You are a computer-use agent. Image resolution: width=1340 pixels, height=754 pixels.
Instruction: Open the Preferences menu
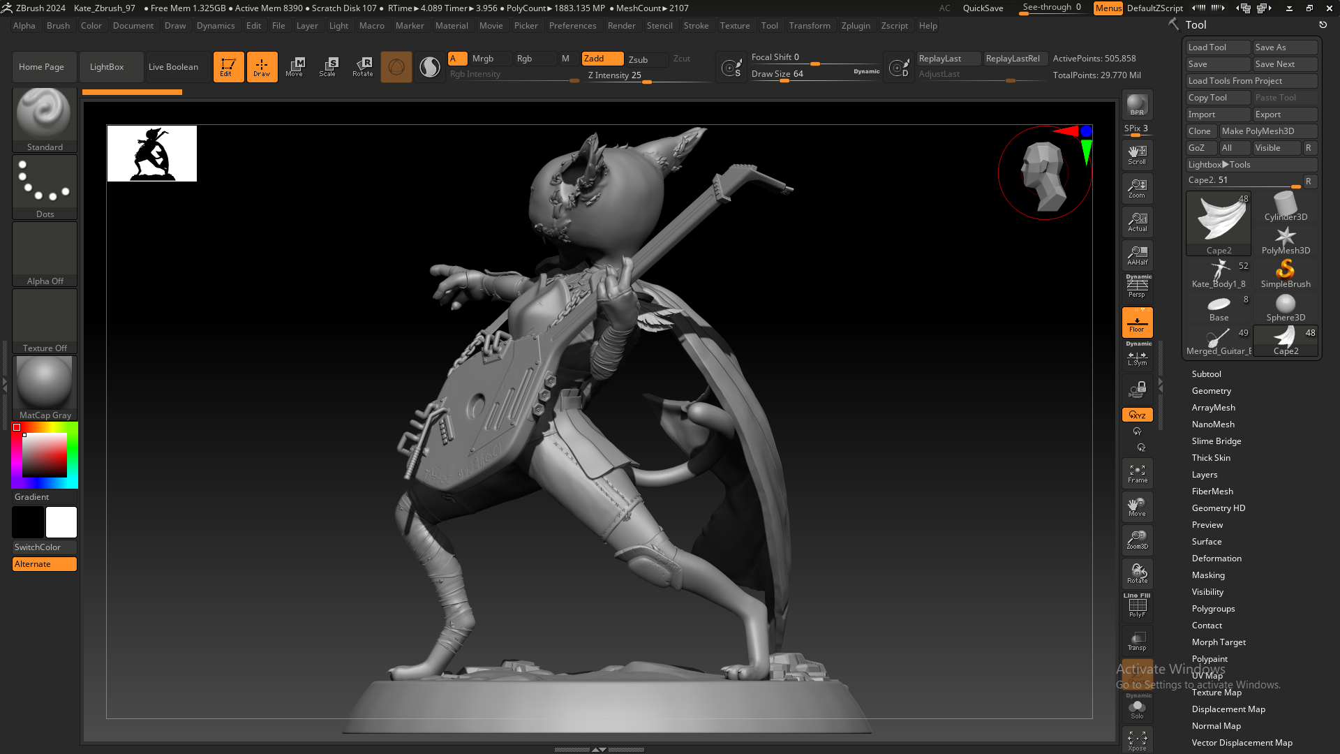(572, 26)
